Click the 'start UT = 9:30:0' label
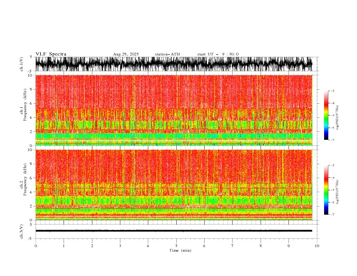The height and width of the screenshot is (276, 357). pos(218,54)
